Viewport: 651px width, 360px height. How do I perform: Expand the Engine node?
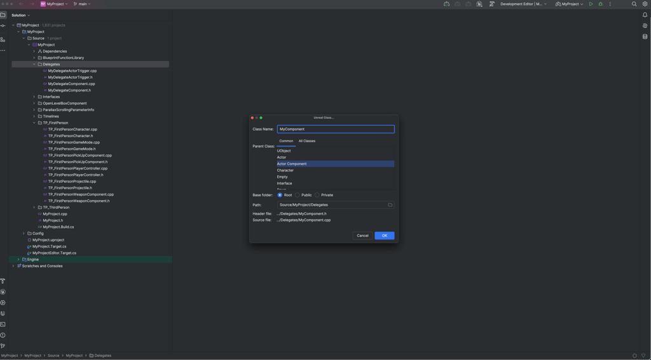(x=18, y=260)
